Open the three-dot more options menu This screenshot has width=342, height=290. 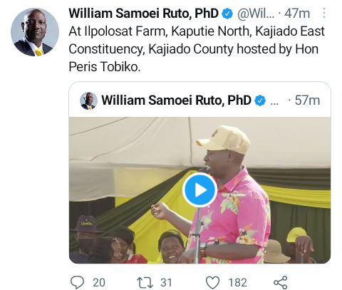[324, 13]
